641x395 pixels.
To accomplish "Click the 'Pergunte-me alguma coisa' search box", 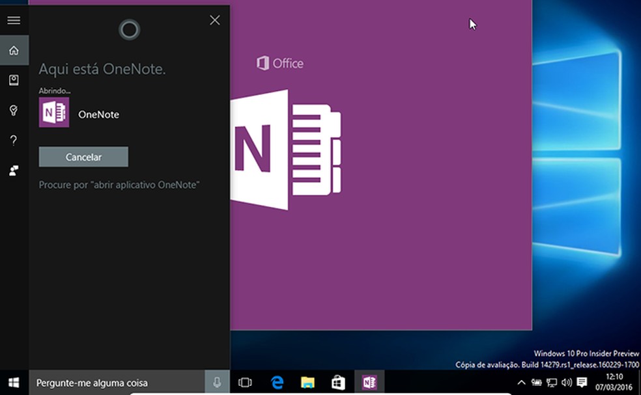I will [x=117, y=383].
